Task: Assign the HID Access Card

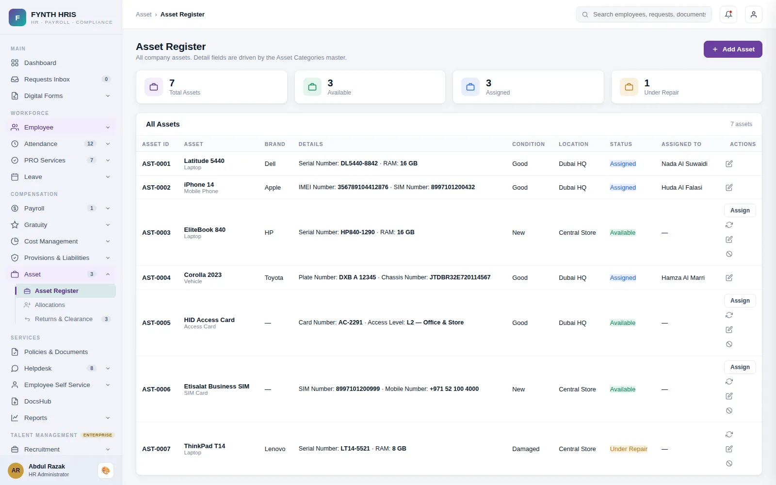Action: click(x=740, y=301)
